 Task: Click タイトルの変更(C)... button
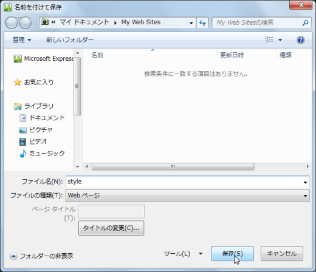click(111, 228)
